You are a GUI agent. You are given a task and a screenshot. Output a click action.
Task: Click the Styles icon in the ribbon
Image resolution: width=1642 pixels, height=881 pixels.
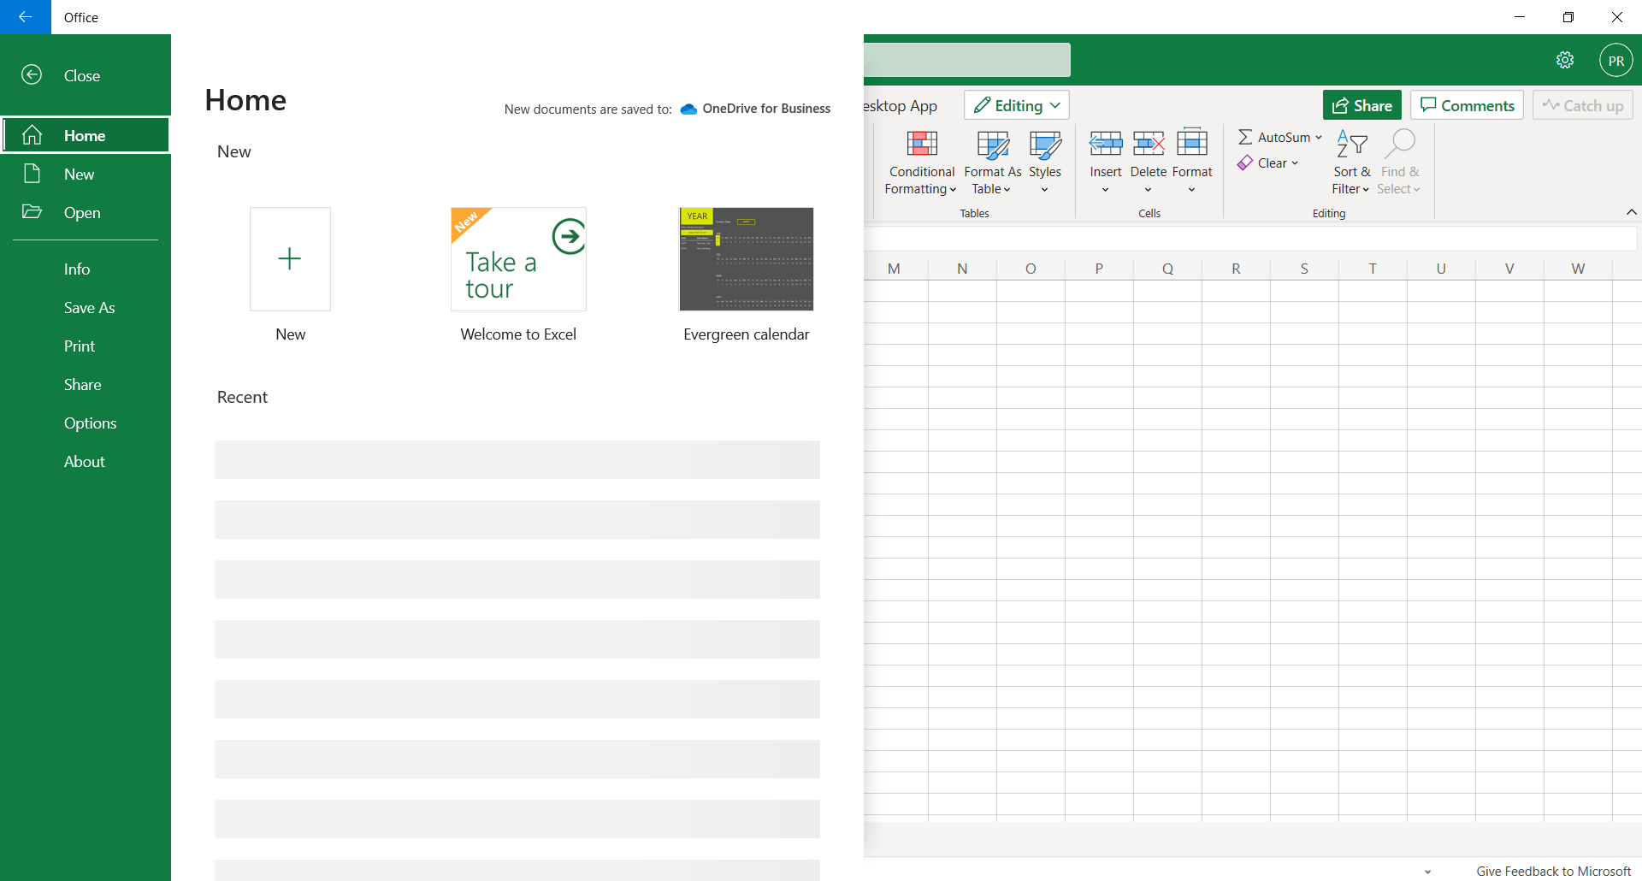(x=1045, y=144)
